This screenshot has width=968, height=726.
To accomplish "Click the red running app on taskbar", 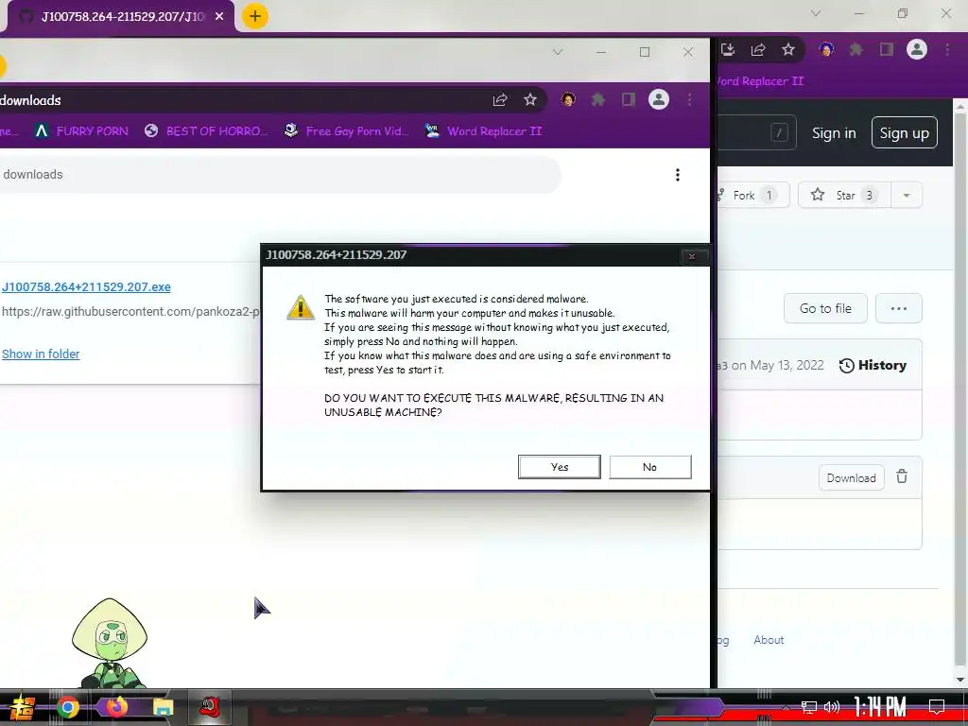I will [x=210, y=707].
